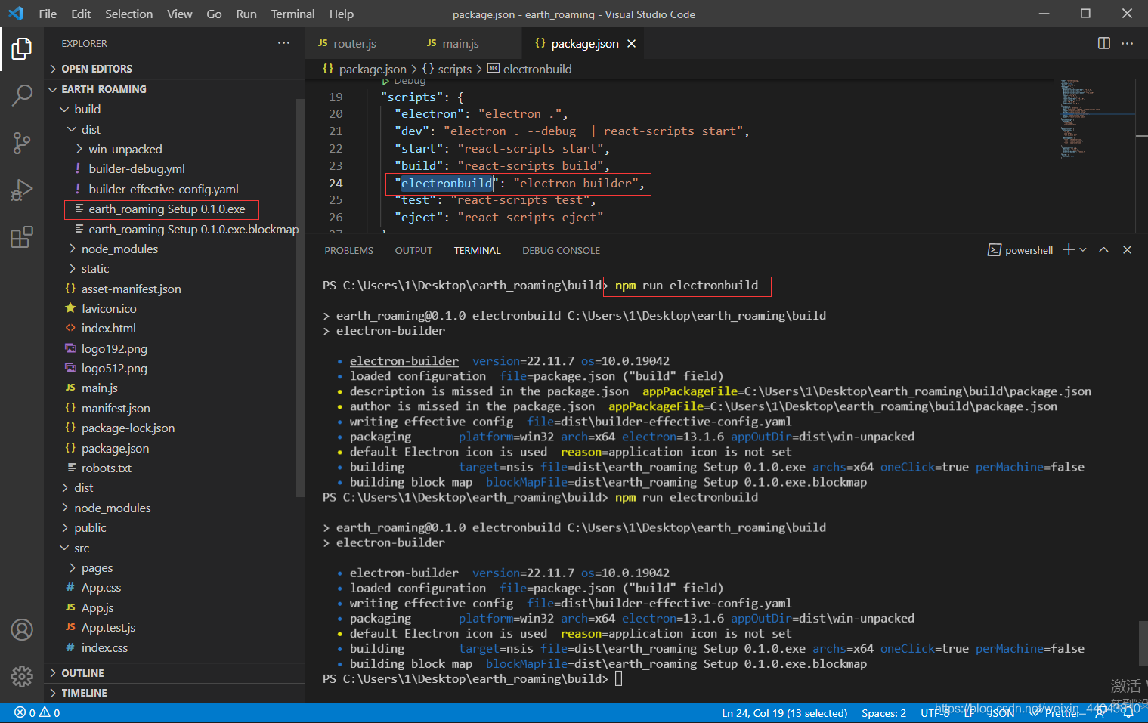The width and height of the screenshot is (1148, 723).
Task: Expand the OUTLINE section
Action: [174, 673]
